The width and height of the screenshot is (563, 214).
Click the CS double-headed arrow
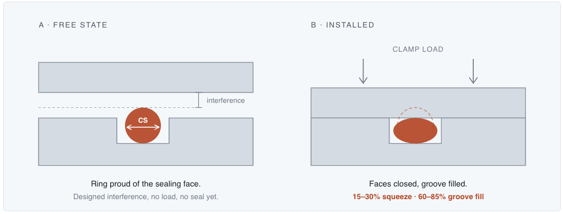click(143, 127)
